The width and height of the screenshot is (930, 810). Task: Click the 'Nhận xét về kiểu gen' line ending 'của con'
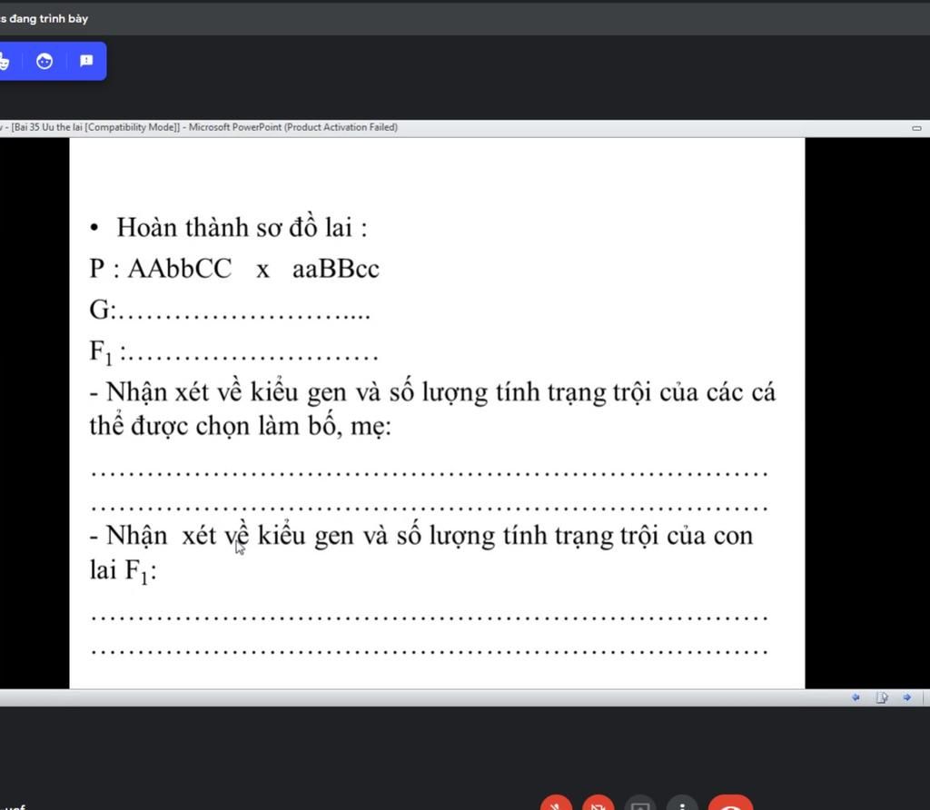click(421, 536)
